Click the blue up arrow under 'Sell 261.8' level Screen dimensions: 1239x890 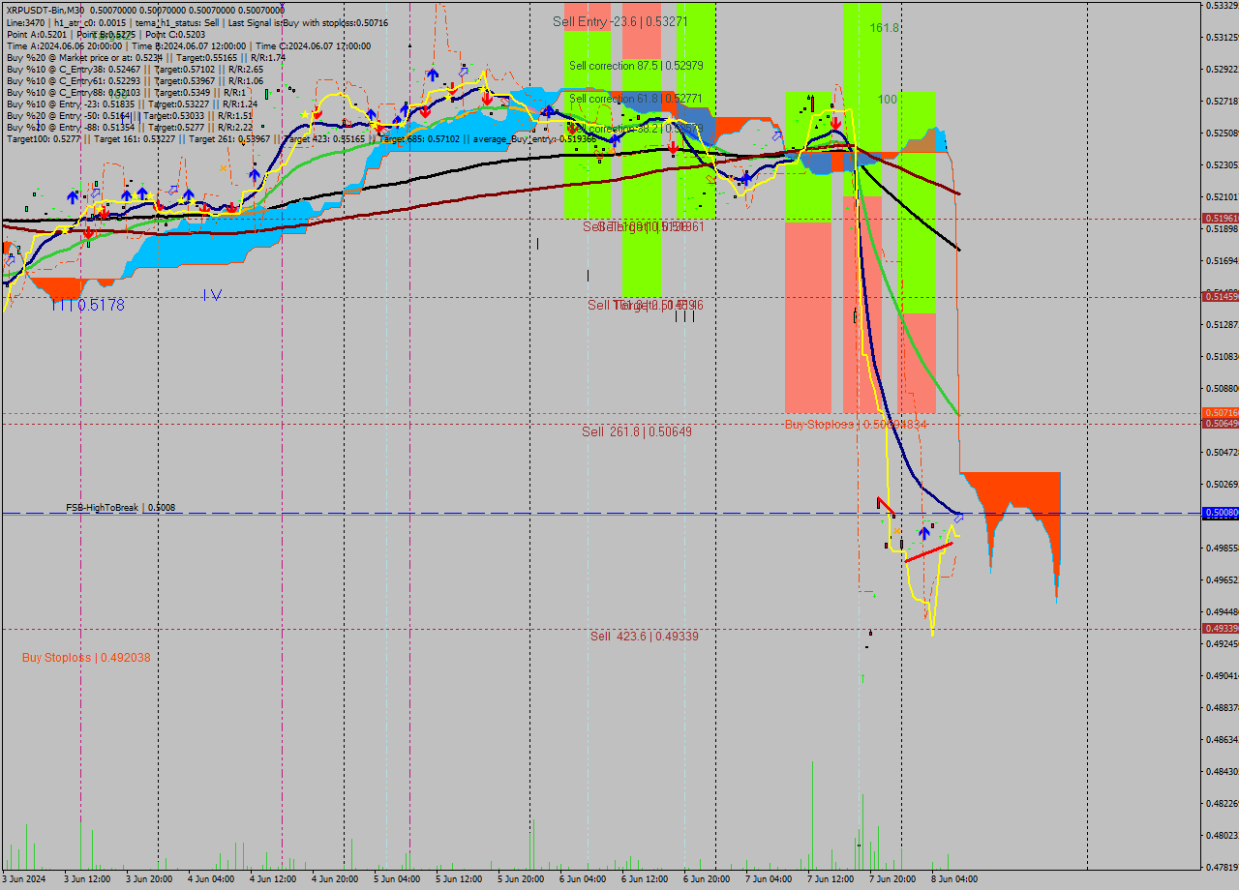[924, 532]
